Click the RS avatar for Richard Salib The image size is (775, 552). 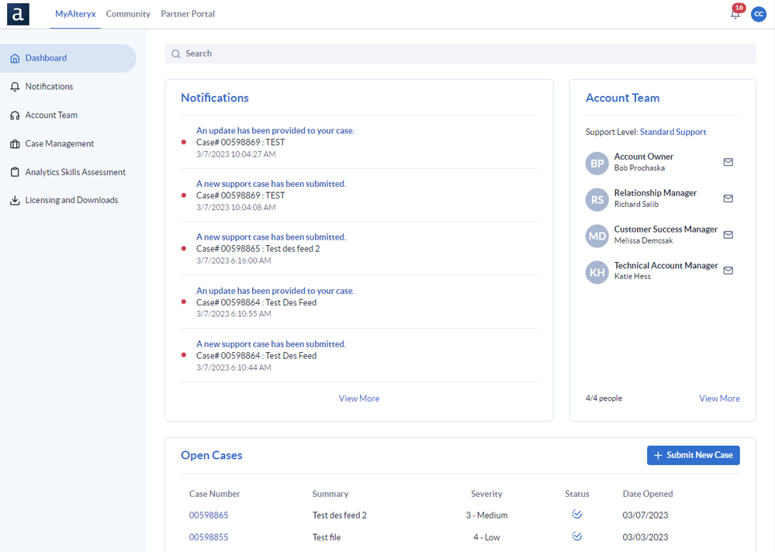(x=597, y=199)
